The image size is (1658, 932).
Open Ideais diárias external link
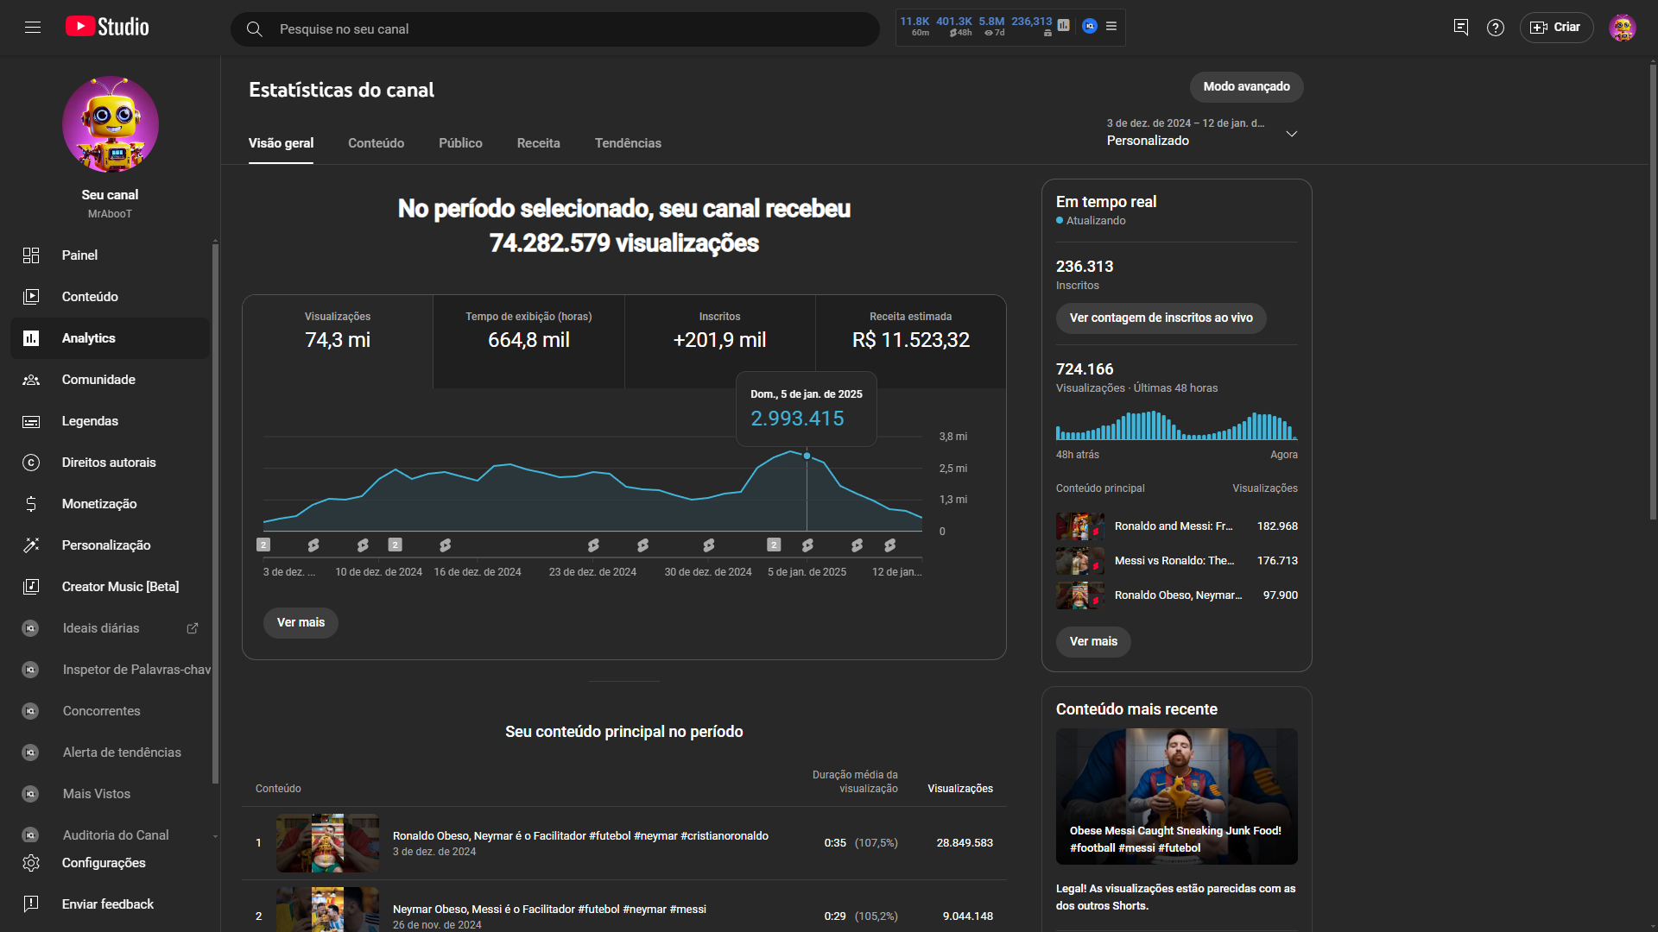[x=193, y=628]
